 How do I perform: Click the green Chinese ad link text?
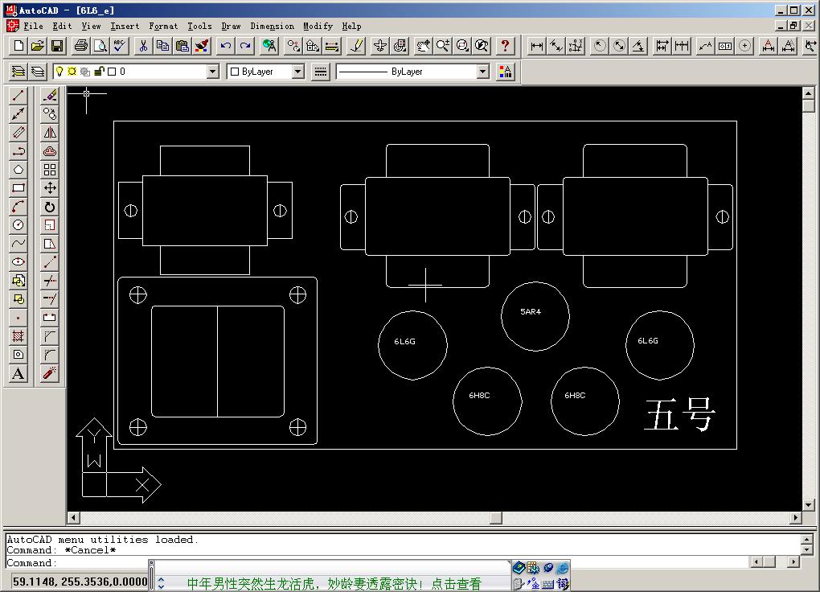pos(334,584)
